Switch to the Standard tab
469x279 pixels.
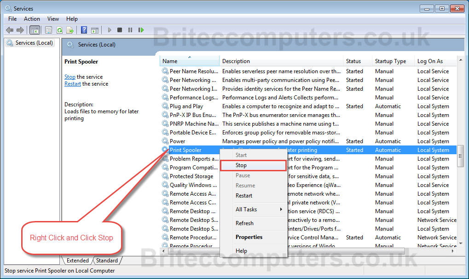[107, 261]
